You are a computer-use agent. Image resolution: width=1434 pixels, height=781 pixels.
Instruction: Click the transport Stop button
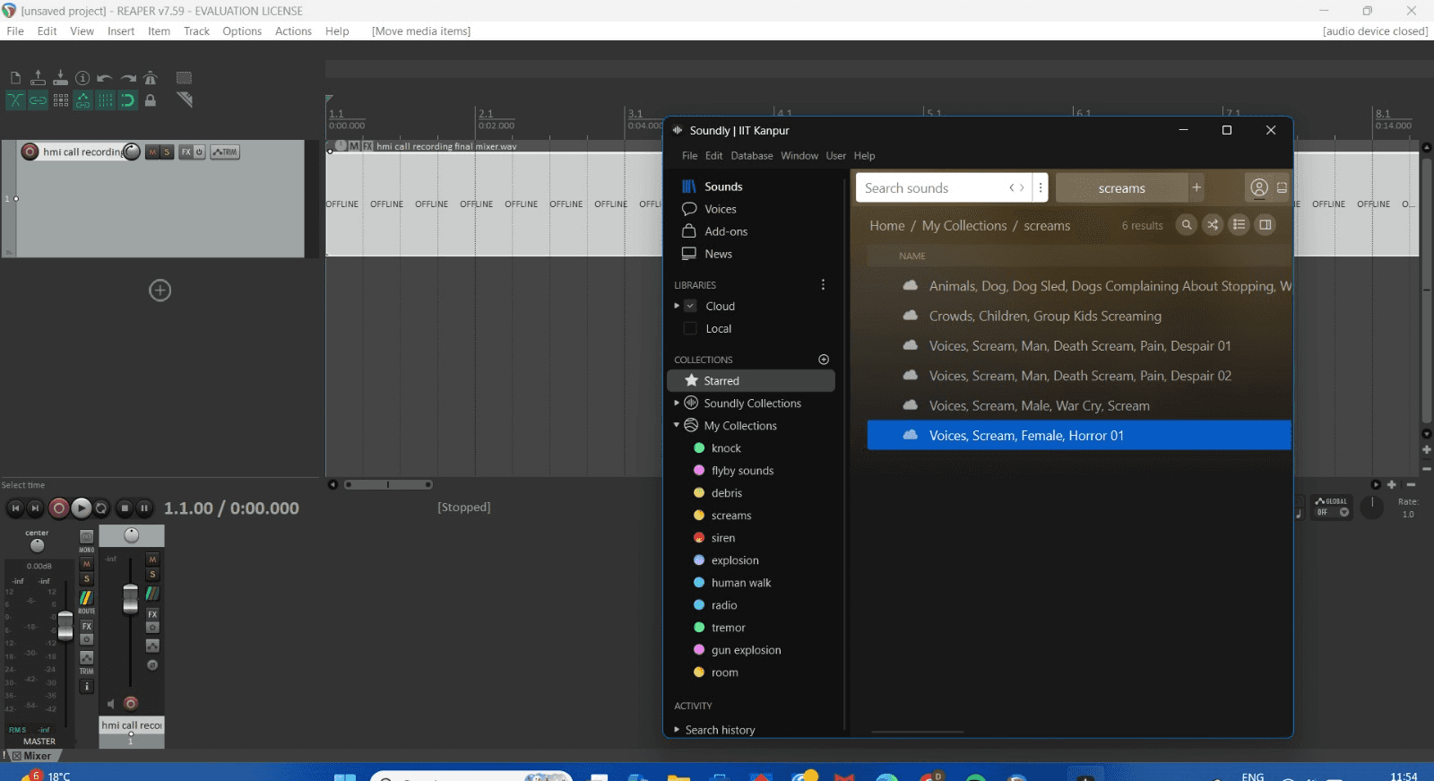pyautogui.click(x=125, y=508)
